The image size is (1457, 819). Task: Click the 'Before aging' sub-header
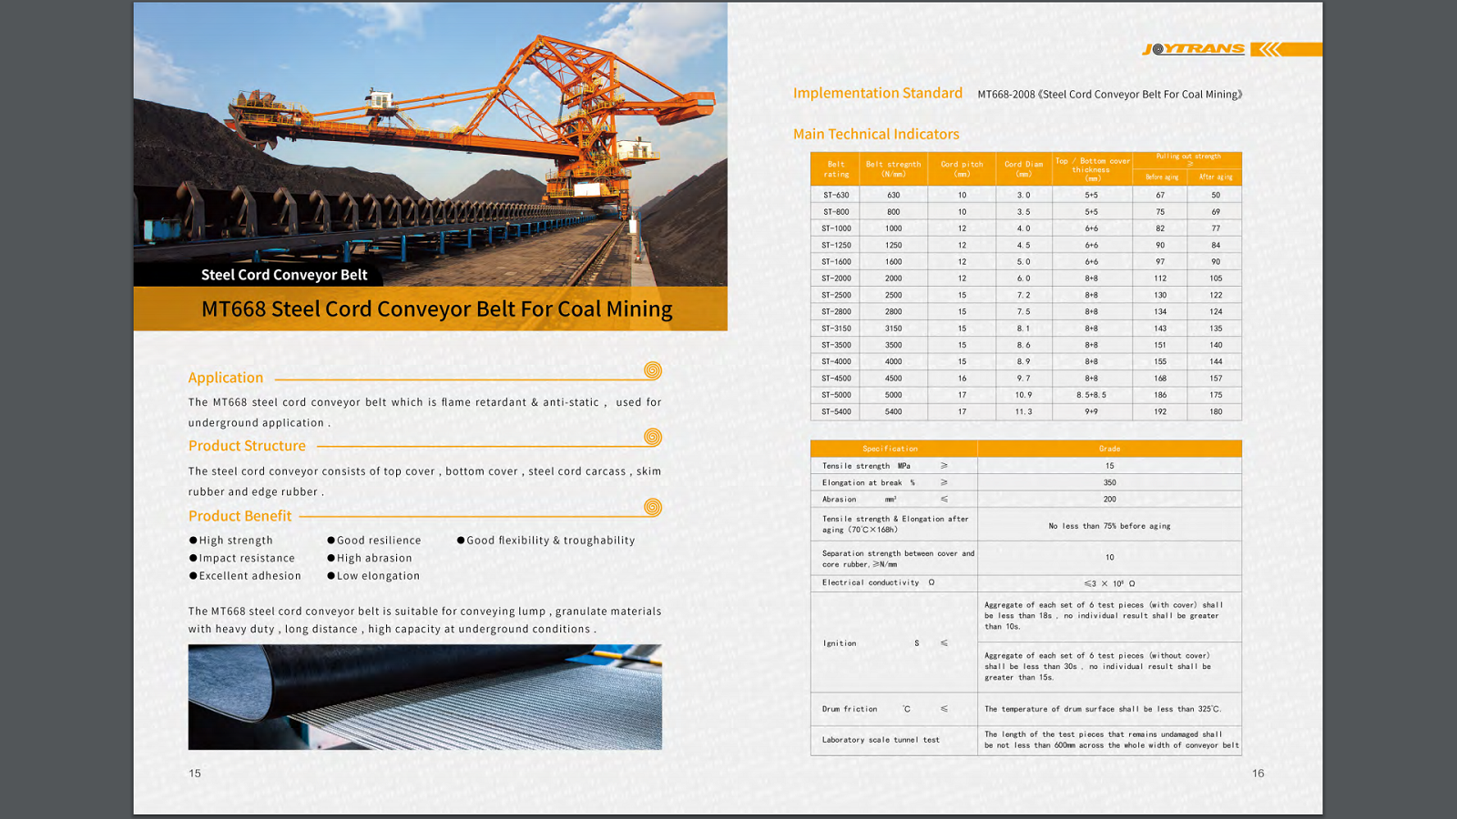1161,177
